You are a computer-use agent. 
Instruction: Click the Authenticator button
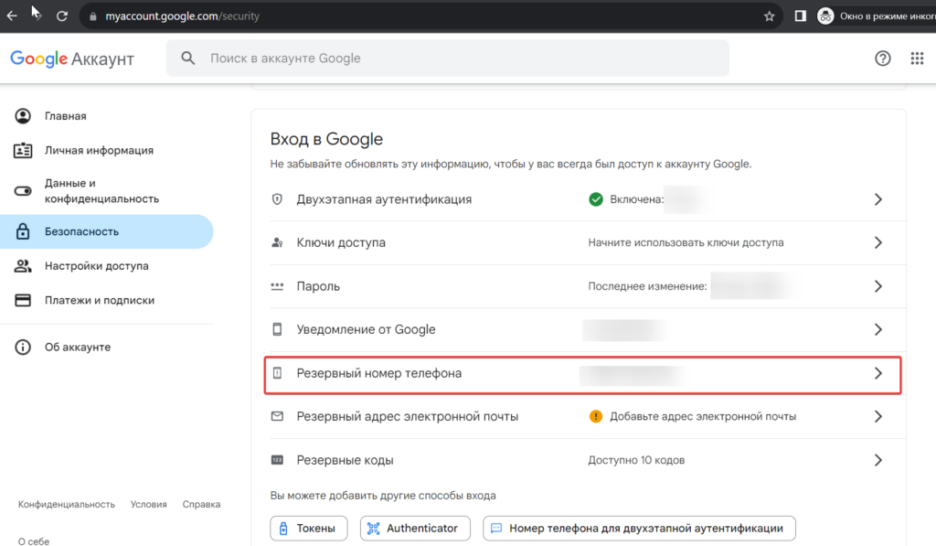[415, 528]
